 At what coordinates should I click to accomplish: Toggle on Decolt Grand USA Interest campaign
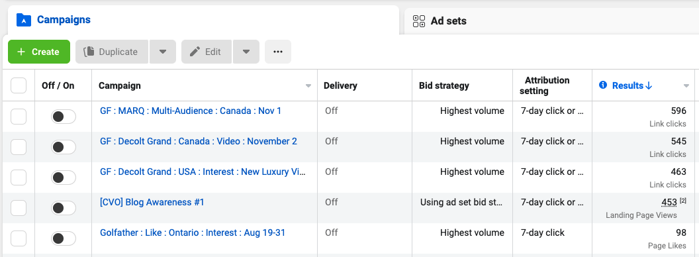click(x=64, y=178)
